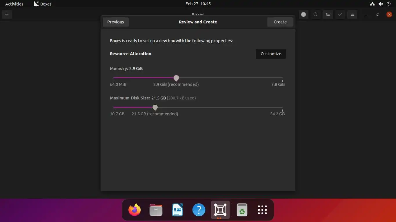The image size is (396, 222).
Task: Click the network status icon in the top bar
Action: (373, 4)
